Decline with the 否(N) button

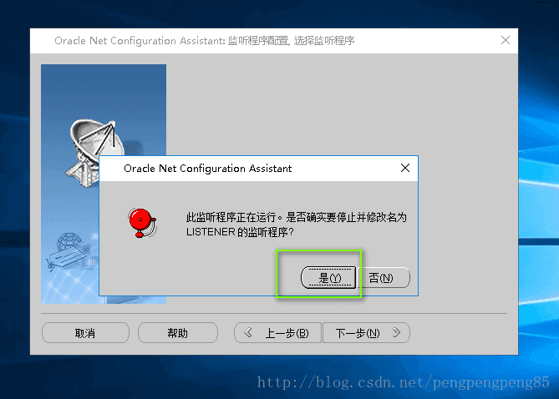click(384, 277)
